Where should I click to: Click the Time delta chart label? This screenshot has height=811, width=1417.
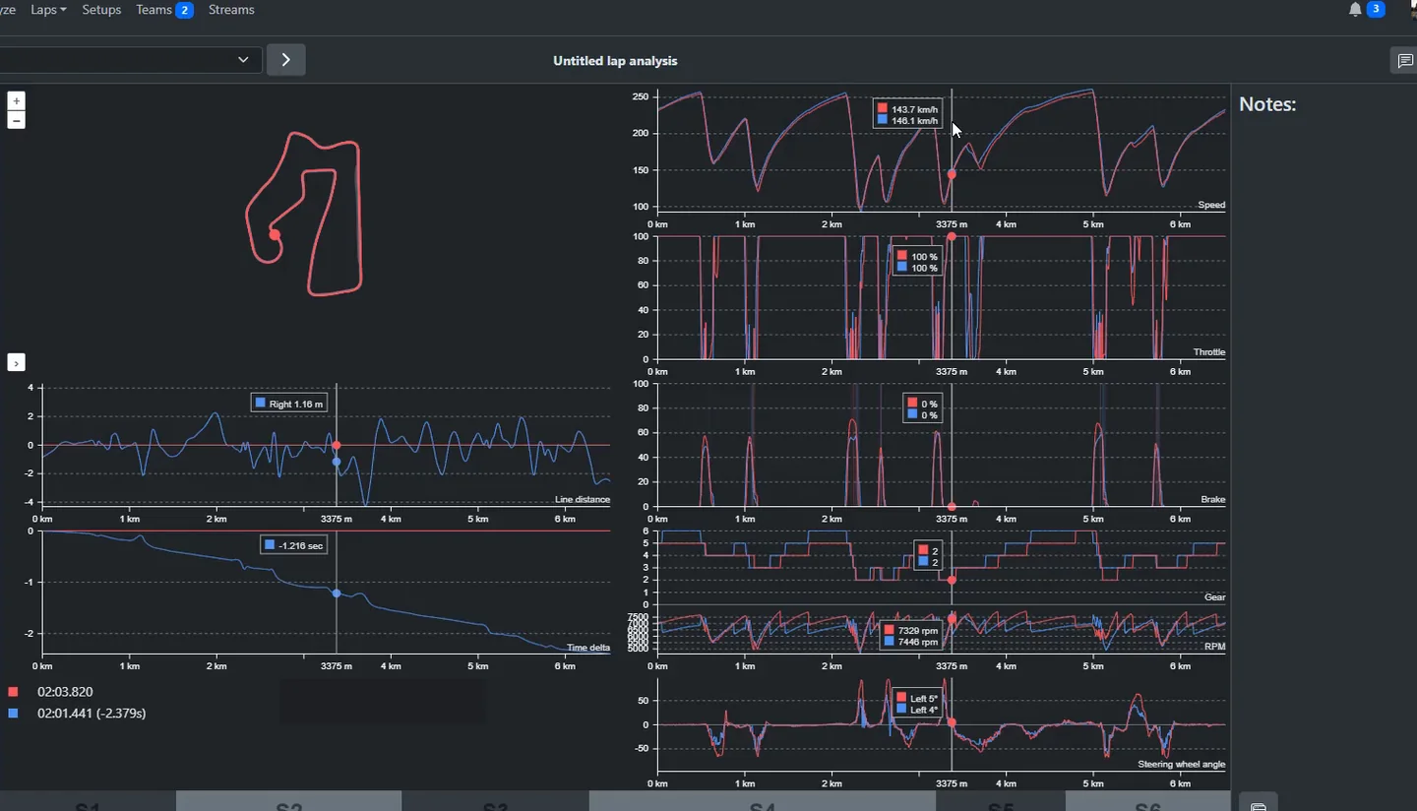[x=588, y=648]
